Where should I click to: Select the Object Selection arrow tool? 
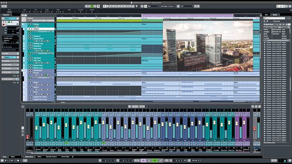click(105, 6)
